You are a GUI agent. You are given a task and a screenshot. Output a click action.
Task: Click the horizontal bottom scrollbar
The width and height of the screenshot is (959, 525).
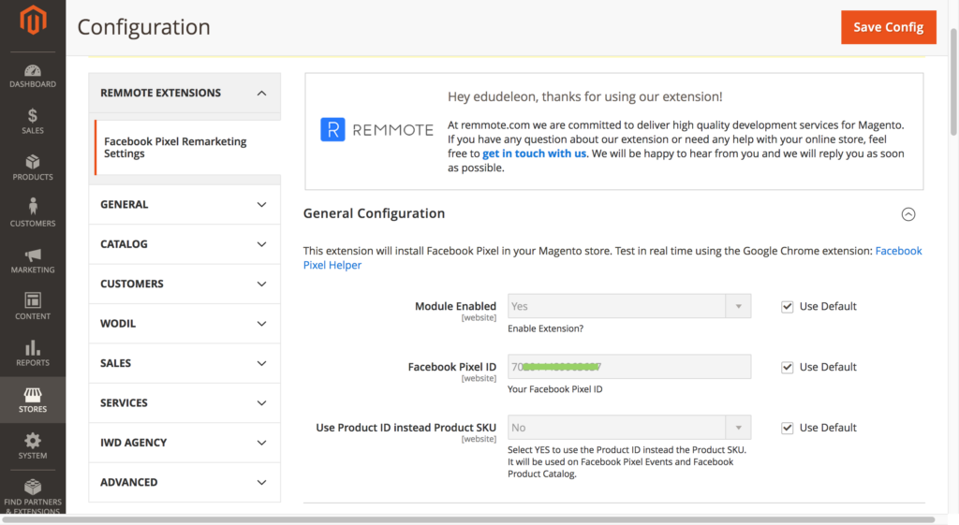[x=468, y=520]
